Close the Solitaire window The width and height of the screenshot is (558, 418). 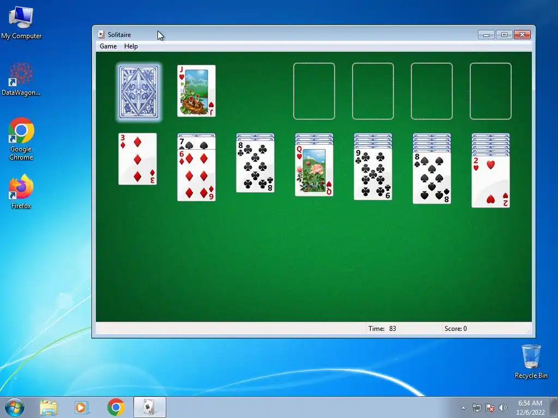tap(522, 34)
